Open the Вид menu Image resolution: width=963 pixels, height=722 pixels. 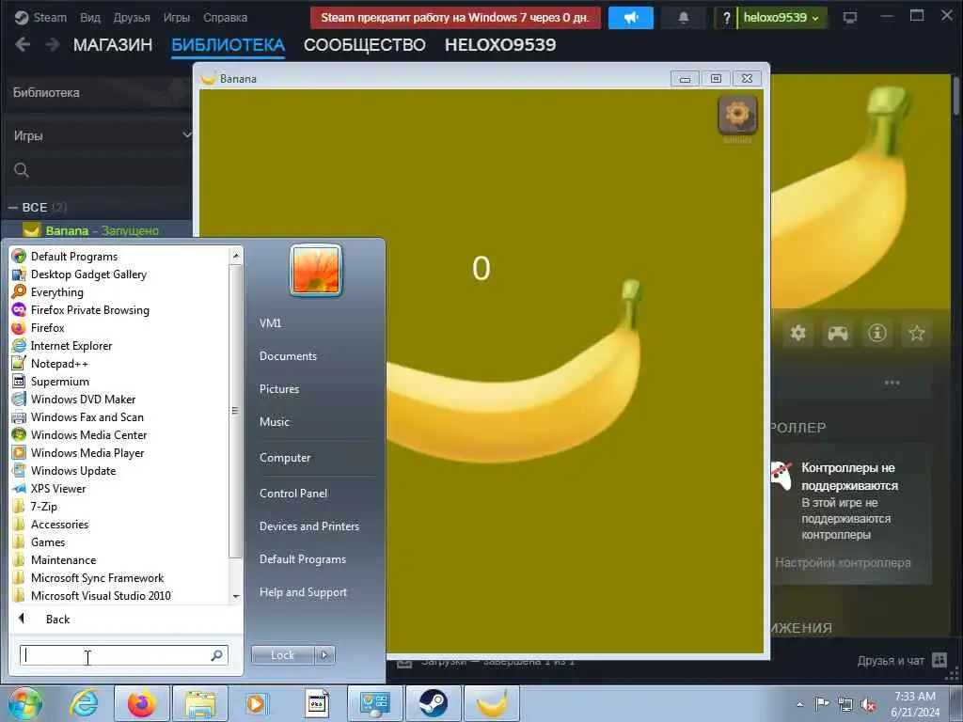(89, 18)
